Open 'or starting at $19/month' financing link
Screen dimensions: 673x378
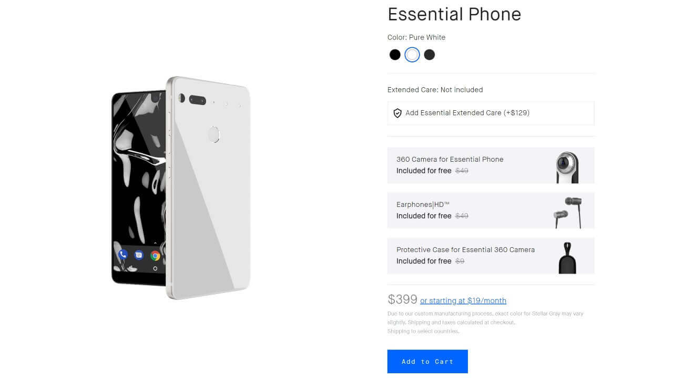(x=463, y=301)
